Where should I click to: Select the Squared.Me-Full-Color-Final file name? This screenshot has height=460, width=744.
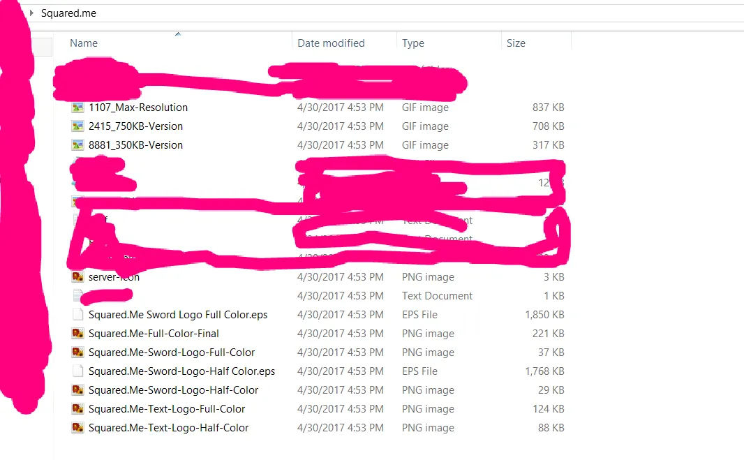click(x=154, y=334)
